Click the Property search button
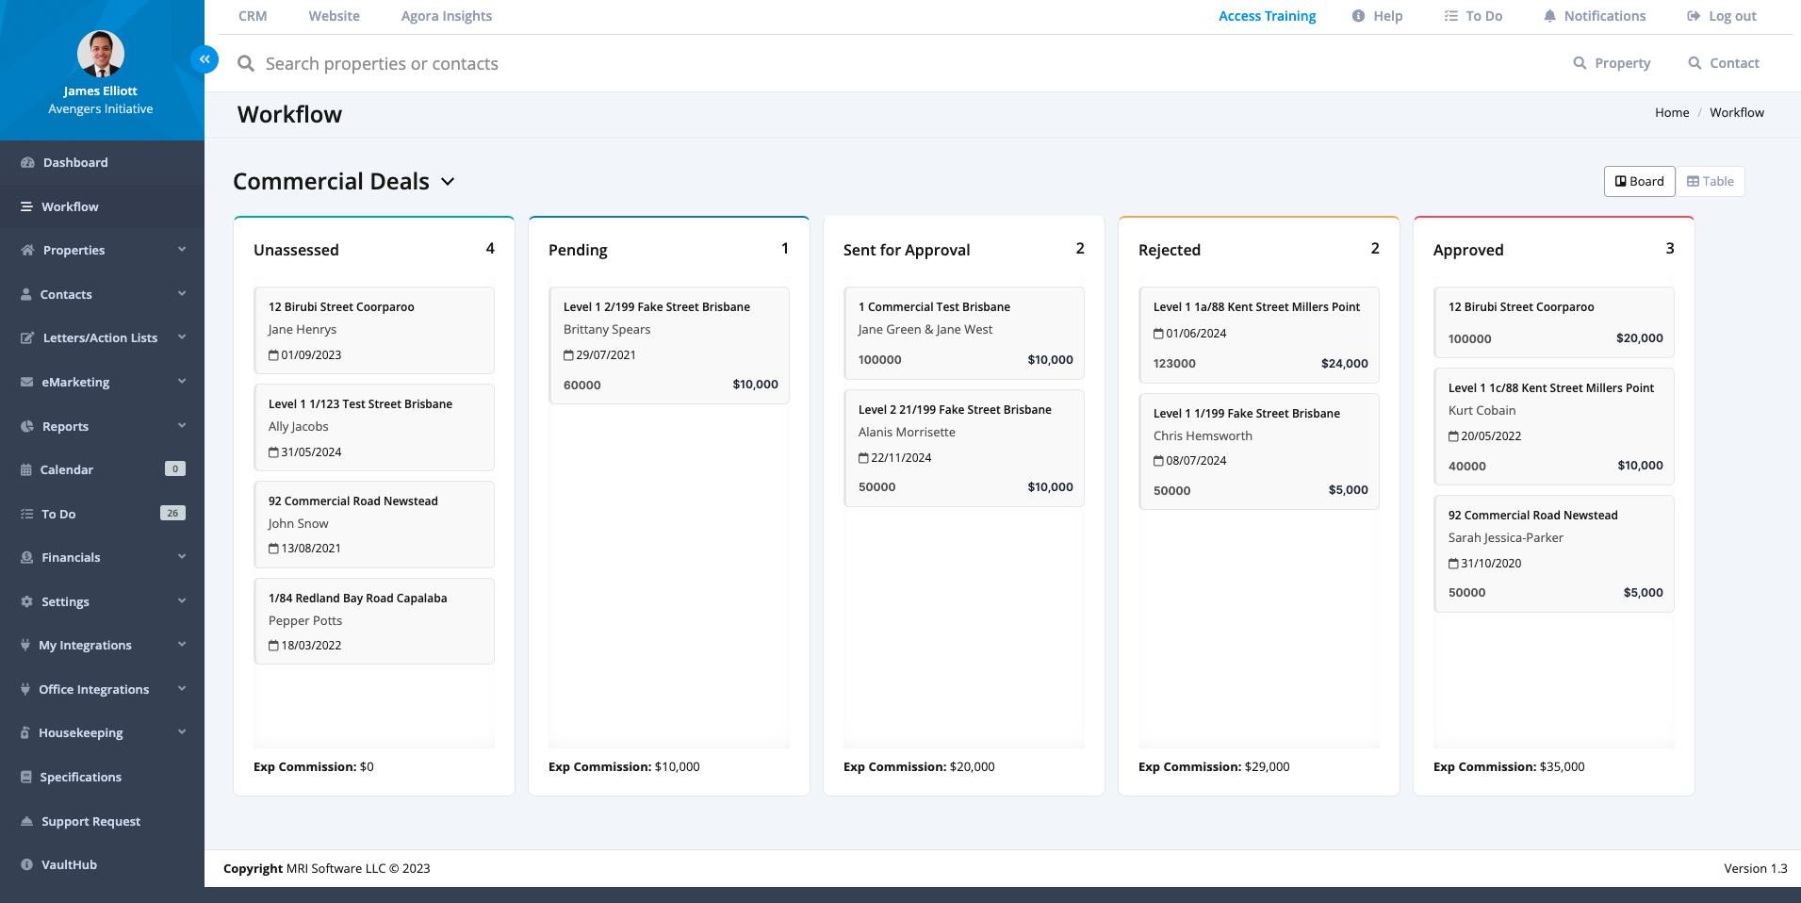This screenshot has height=903, width=1801. [x=1612, y=63]
